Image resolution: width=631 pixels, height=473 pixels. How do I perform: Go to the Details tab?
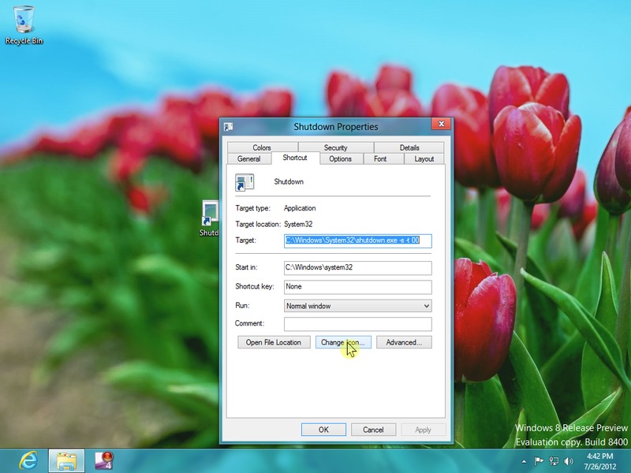point(409,147)
